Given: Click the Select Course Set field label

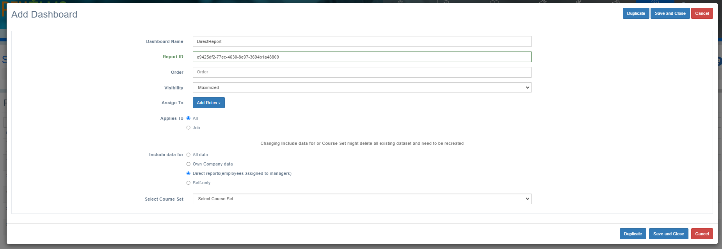Looking at the screenshot, I should 164,199.
